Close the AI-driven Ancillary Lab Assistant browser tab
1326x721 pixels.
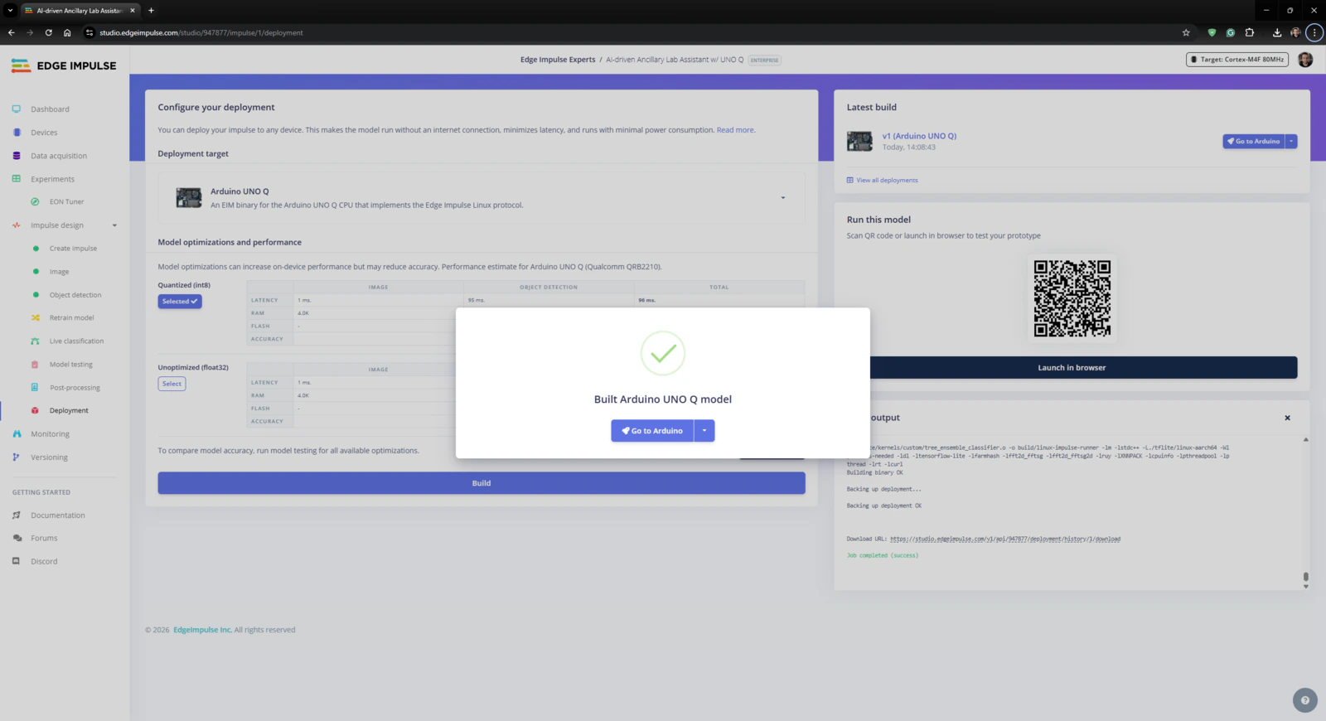pos(133,11)
